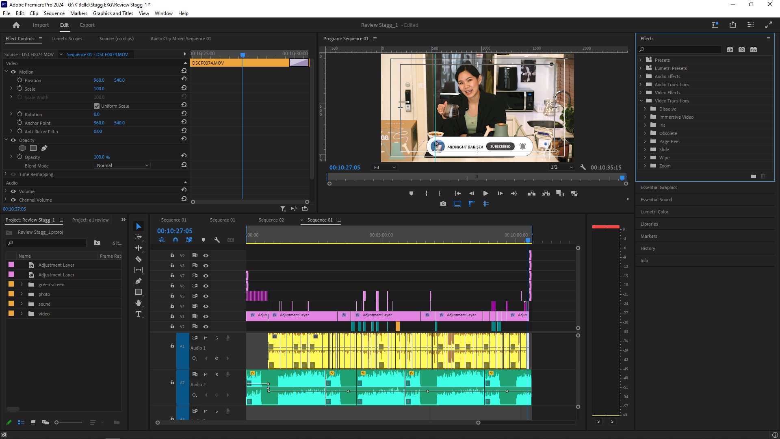
Task: Select the Pen tool in timeline toolbar
Action: [x=139, y=281]
